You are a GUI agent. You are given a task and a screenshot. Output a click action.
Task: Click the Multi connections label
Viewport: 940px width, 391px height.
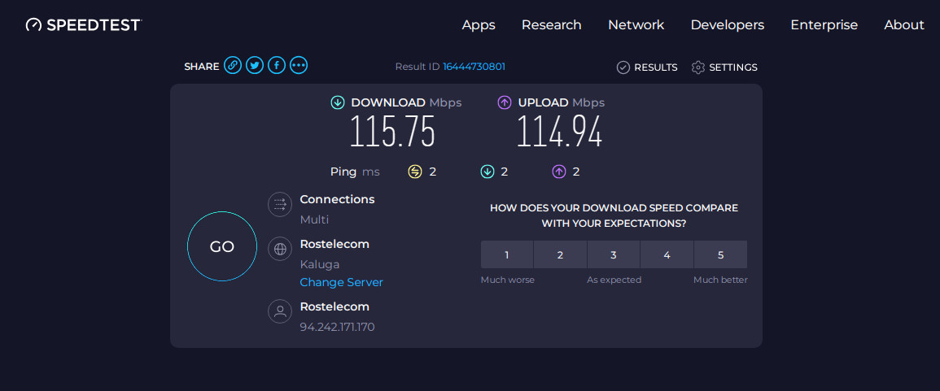pos(314,219)
